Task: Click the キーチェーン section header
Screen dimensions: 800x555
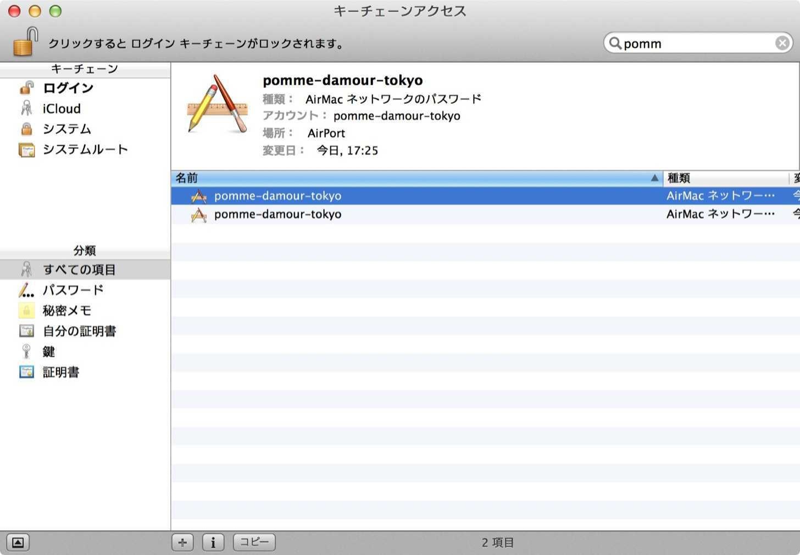Action: (x=85, y=69)
